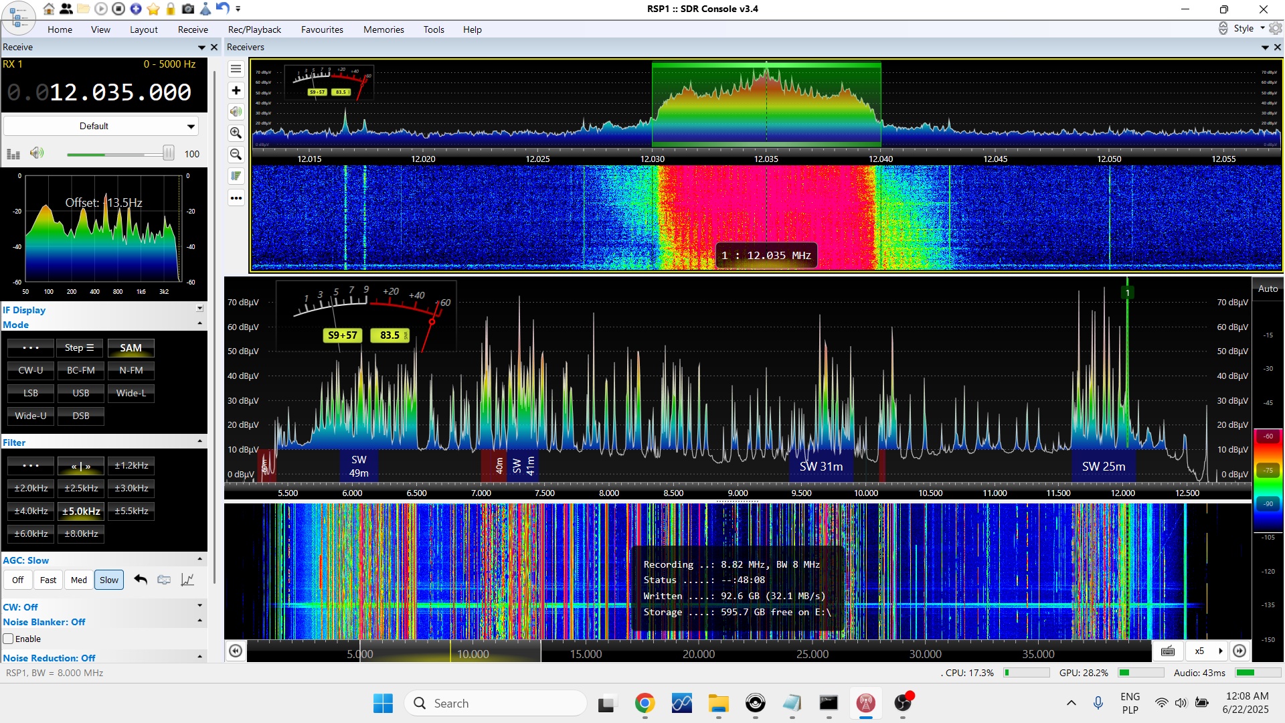Open the Layout ribbon tab
This screenshot has width=1285, height=723.
[x=144, y=29]
